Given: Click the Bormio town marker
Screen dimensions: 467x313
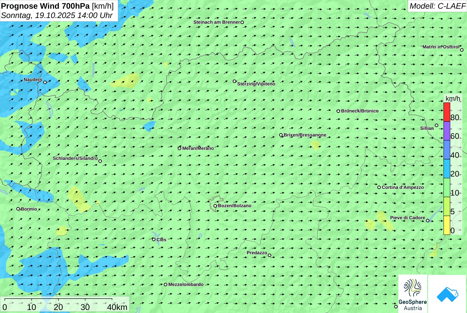Looking at the screenshot, I should (x=18, y=209).
